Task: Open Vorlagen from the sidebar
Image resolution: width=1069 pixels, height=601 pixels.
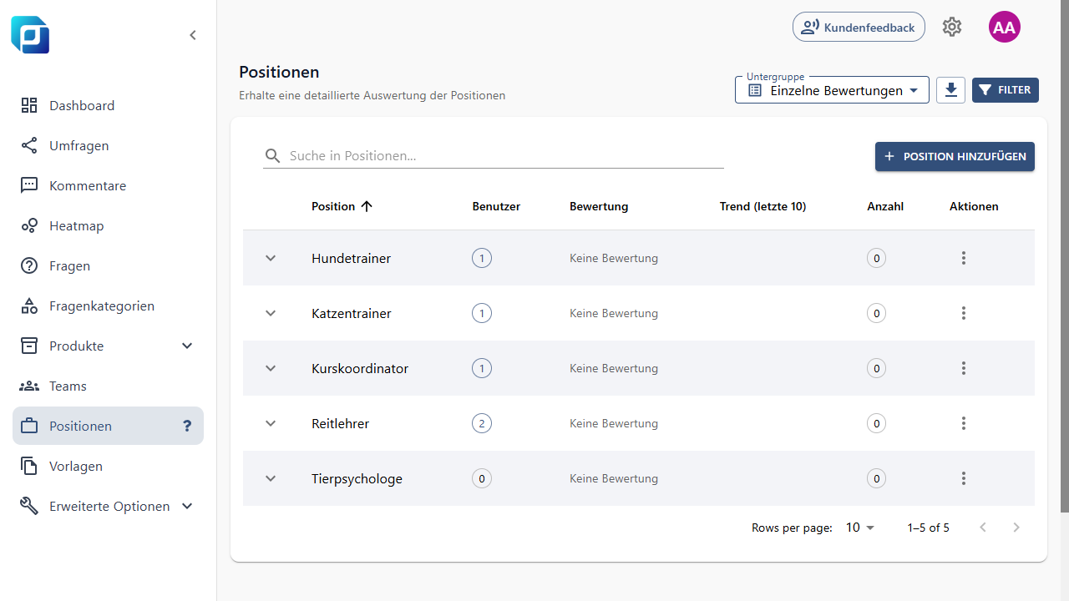Action: [x=108, y=466]
